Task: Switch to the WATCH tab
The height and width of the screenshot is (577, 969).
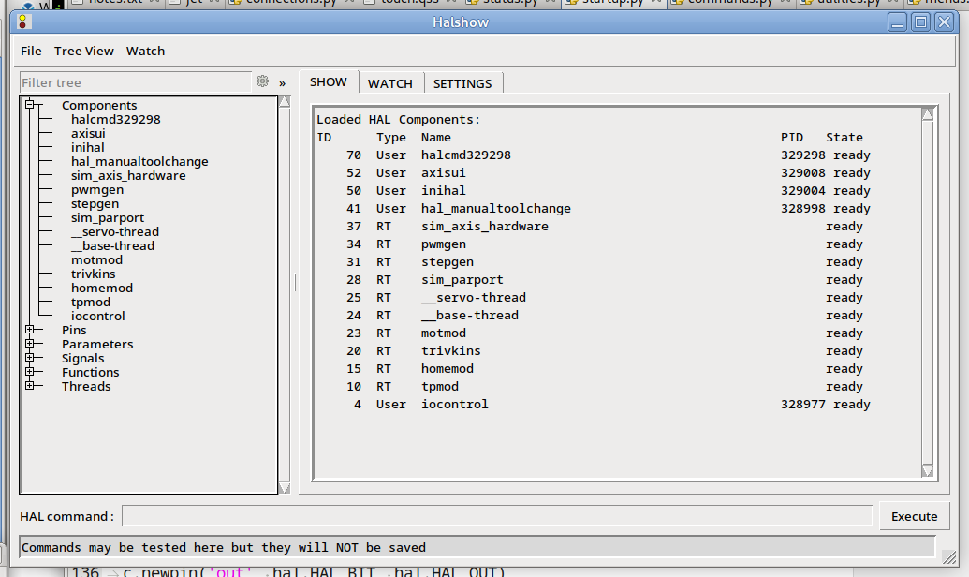Action: click(x=390, y=83)
